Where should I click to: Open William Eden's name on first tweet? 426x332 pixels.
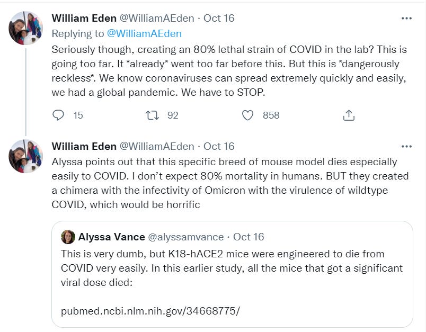pyautogui.click(x=84, y=18)
